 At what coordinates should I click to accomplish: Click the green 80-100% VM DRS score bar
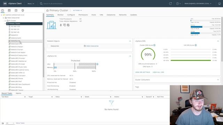pyautogui.click(x=191, y=60)
